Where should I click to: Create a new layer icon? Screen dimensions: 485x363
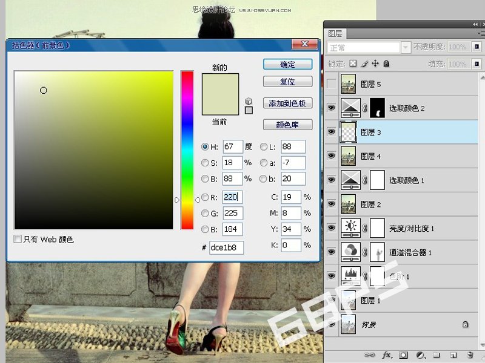[453, 355]
